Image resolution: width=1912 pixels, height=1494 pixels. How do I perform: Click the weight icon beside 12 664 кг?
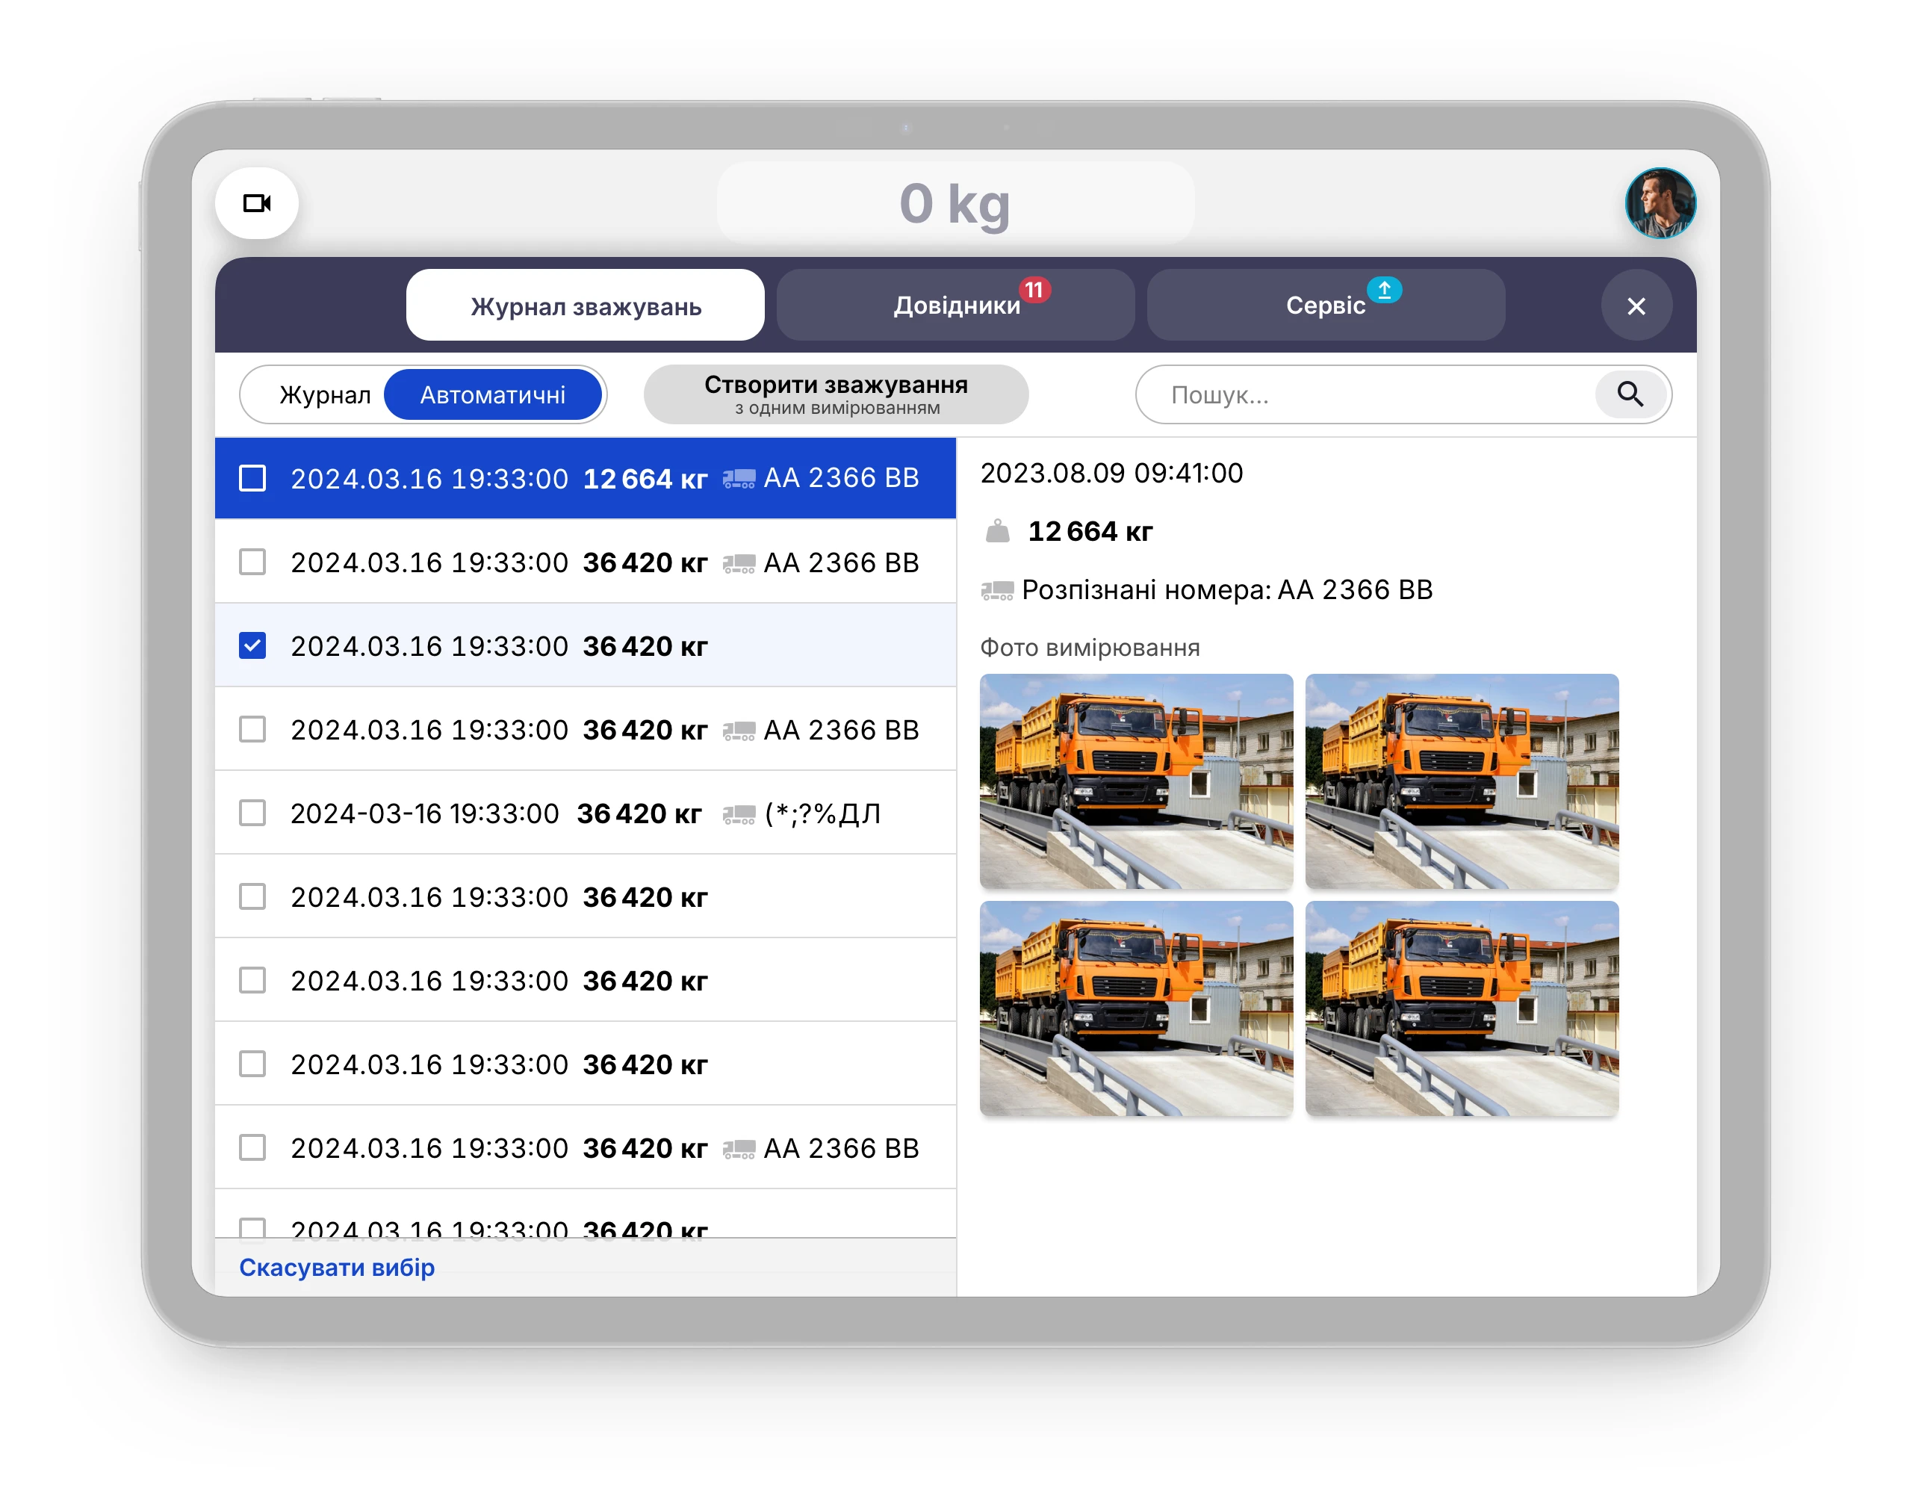(997, 532)
